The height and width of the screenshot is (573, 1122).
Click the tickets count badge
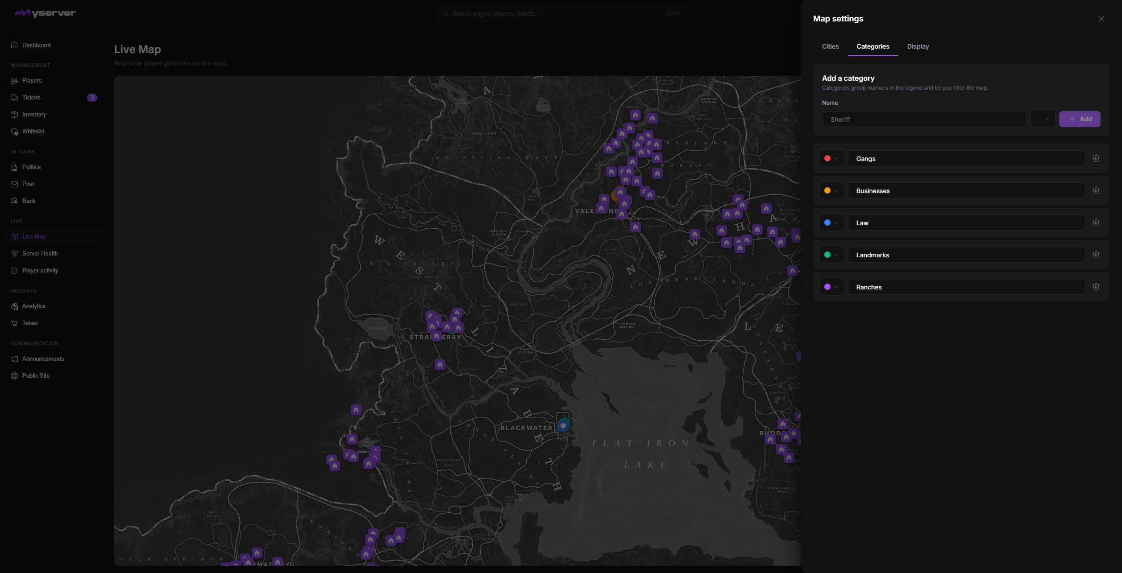coord(92,97)
